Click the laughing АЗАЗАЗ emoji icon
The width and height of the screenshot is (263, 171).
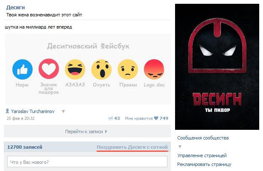(75, 69)
